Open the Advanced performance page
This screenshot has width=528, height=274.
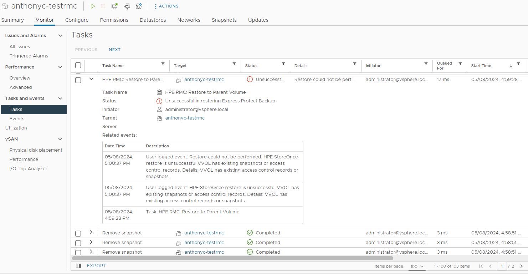[x=21, y=87]
